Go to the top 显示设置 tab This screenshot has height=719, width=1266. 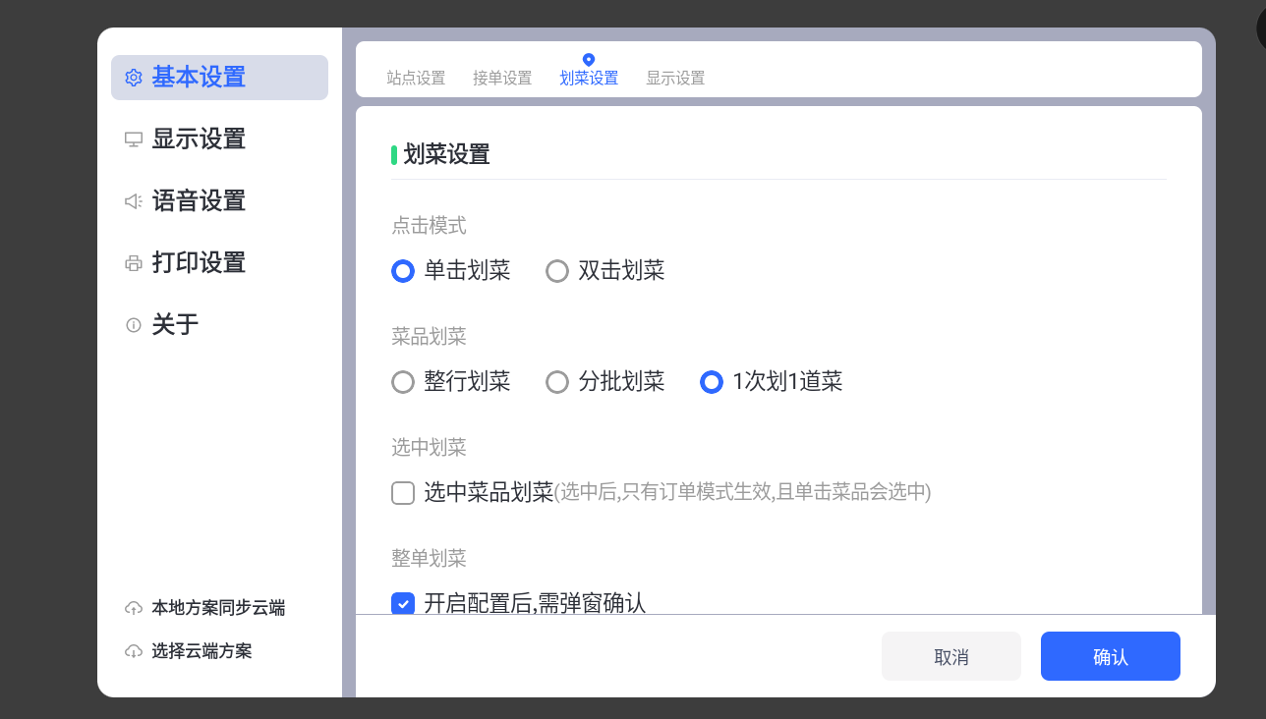(x=675, y=79)
